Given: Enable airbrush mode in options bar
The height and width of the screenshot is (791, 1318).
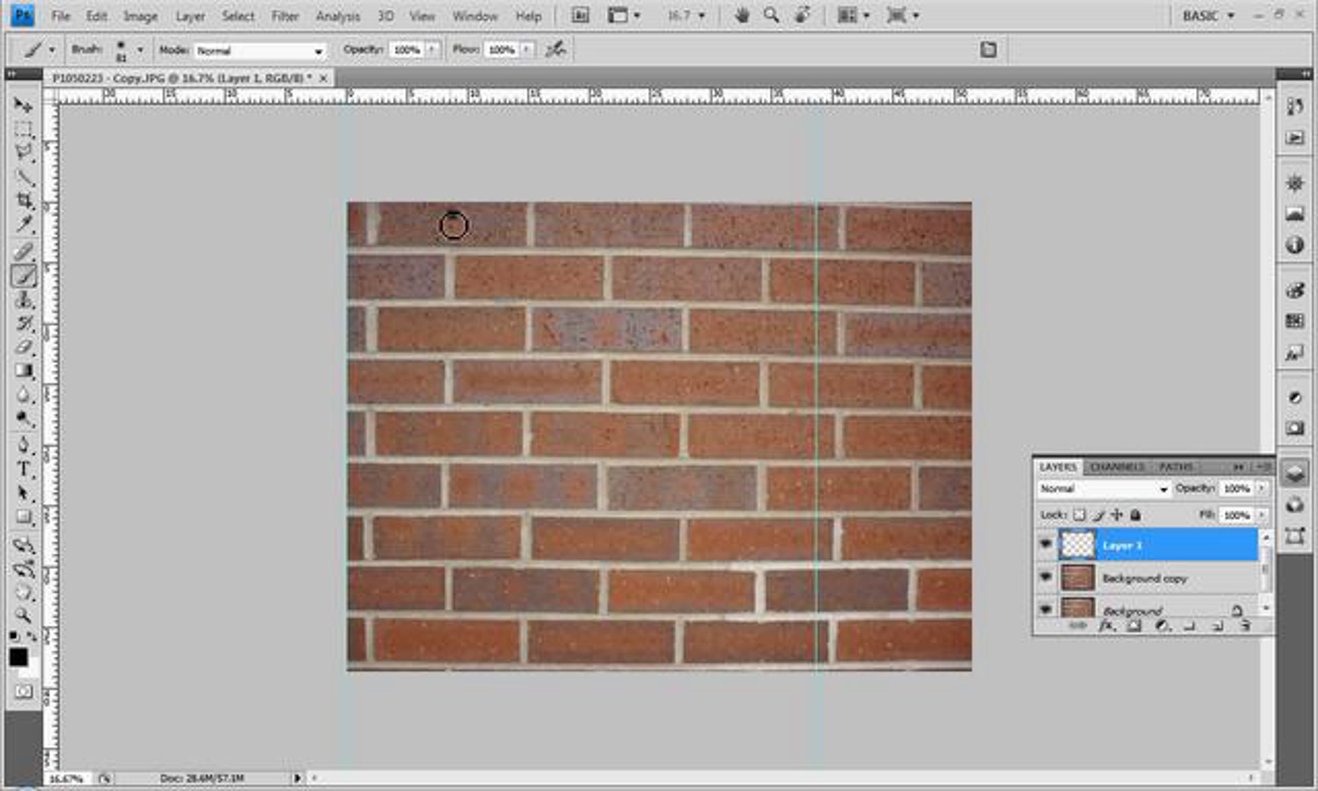Looking at the screenshot, I should [x=555, y=50].
